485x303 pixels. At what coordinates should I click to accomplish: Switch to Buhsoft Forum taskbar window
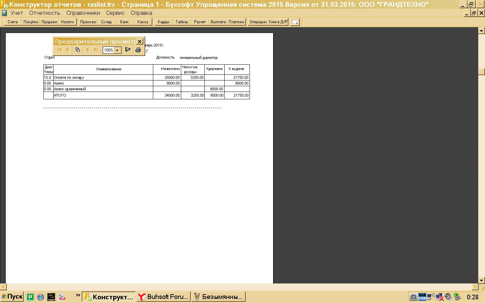pos(164,297)
